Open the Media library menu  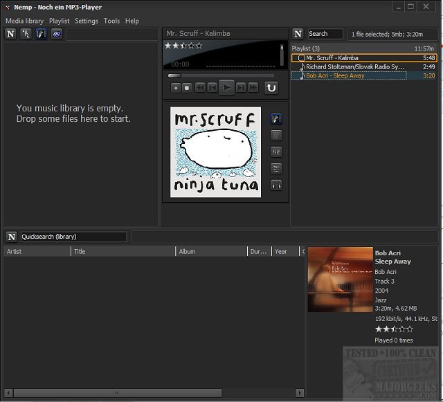pyautogui.click(x=24, y=21)
